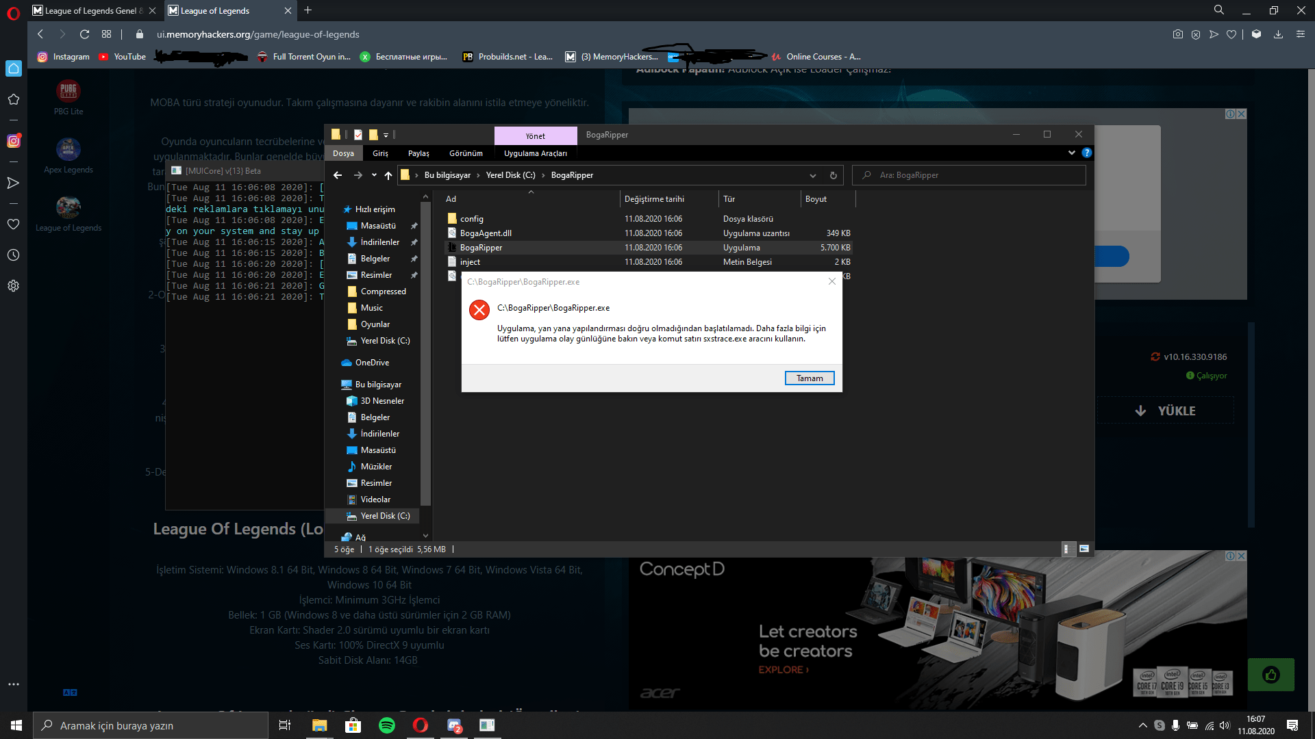Screen dimensions: 1315x739
Task: Switch to the Giriş ribbon tab
Action: [x=380, y=153]
